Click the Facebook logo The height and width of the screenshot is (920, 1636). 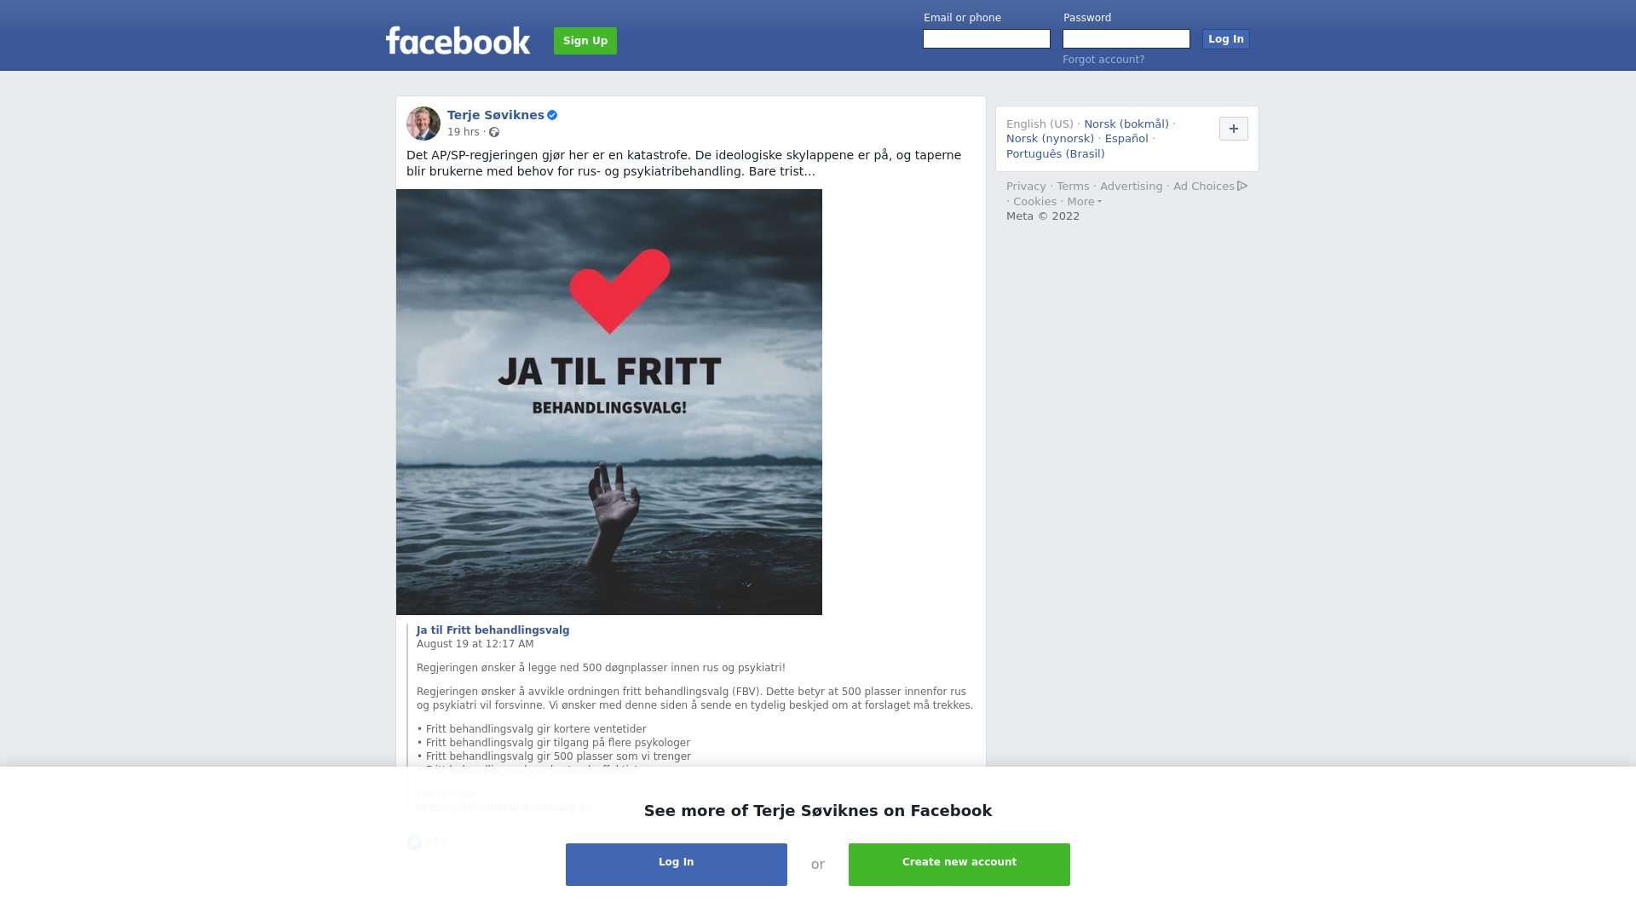click(458, 40)
